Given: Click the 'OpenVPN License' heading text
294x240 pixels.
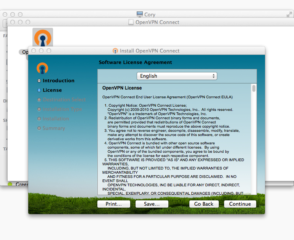Looking at the screenshot, I should click(122, 88).
